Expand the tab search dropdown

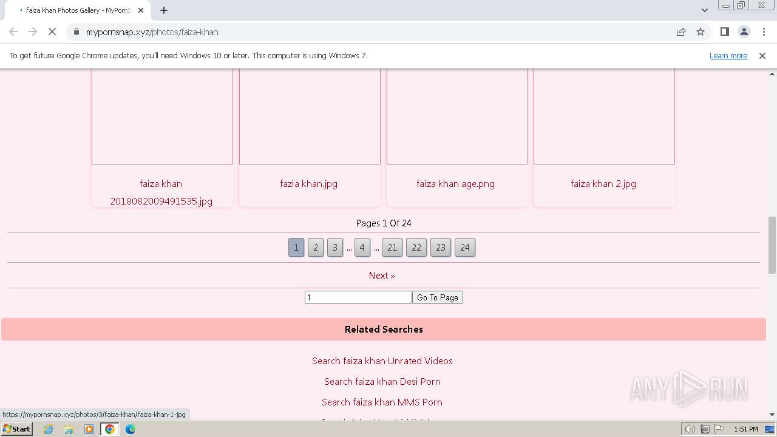pyautogui.click(x=705, y=10)
